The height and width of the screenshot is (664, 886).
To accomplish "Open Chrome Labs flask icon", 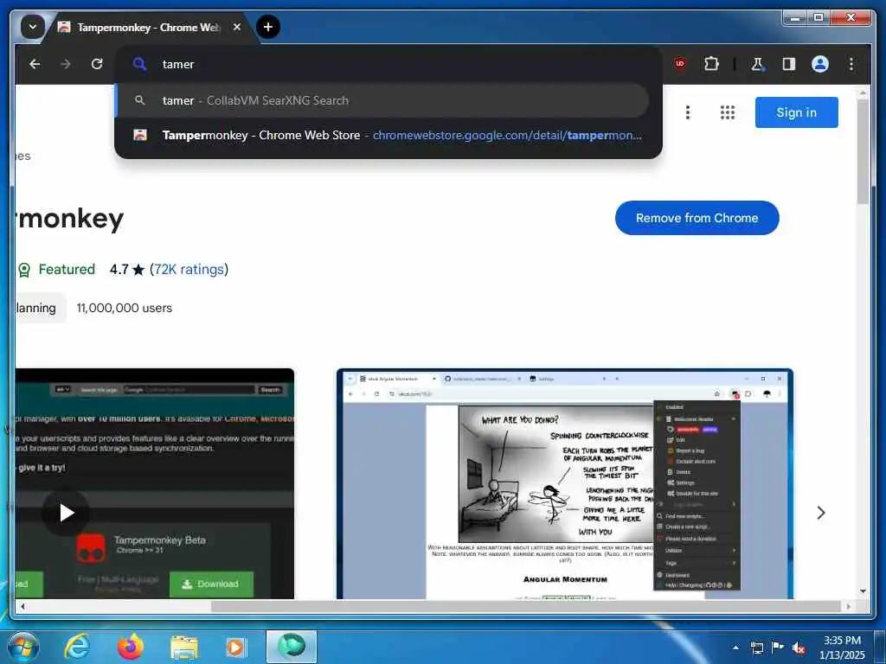I will pos(757,64).
